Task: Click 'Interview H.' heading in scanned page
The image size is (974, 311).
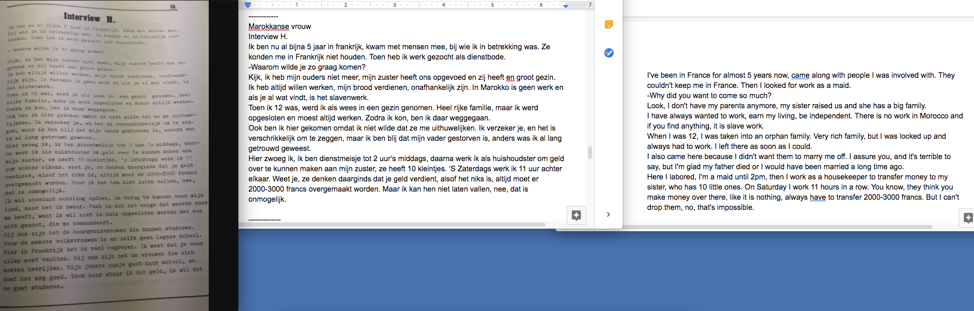Action: [90, 18]
